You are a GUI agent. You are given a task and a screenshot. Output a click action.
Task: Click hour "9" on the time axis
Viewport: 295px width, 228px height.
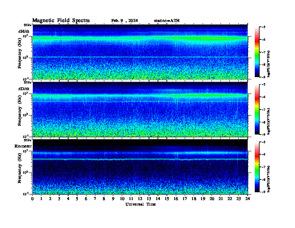pos(113,199)
